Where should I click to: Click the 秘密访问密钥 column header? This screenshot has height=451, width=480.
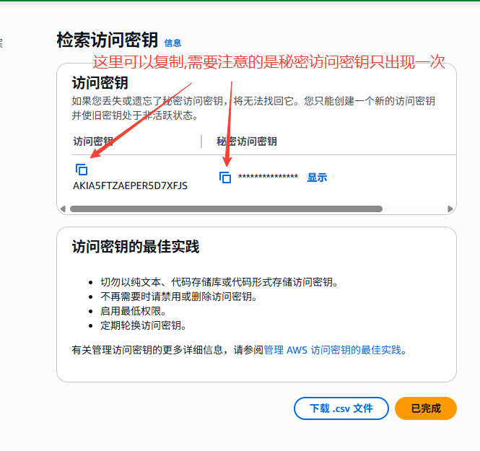(x=247, y=141)
